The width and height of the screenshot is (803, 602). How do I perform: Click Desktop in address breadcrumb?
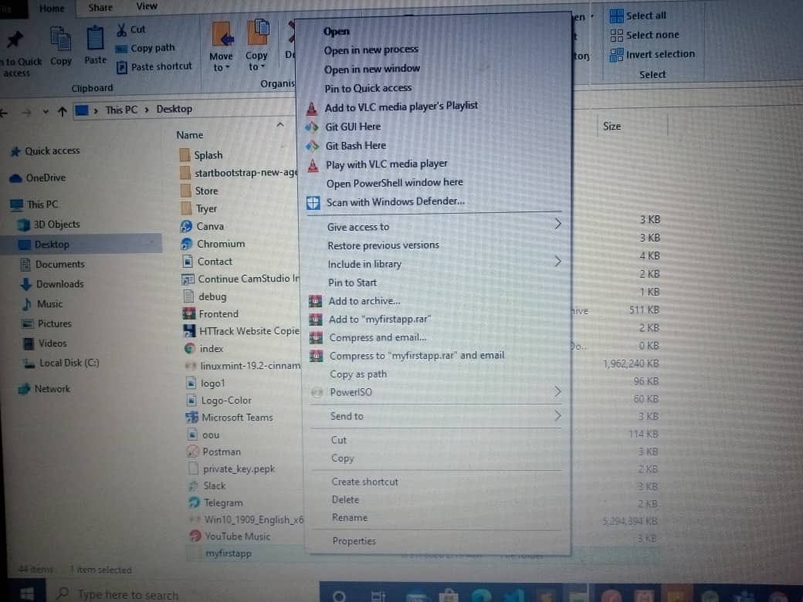[174, 109]
